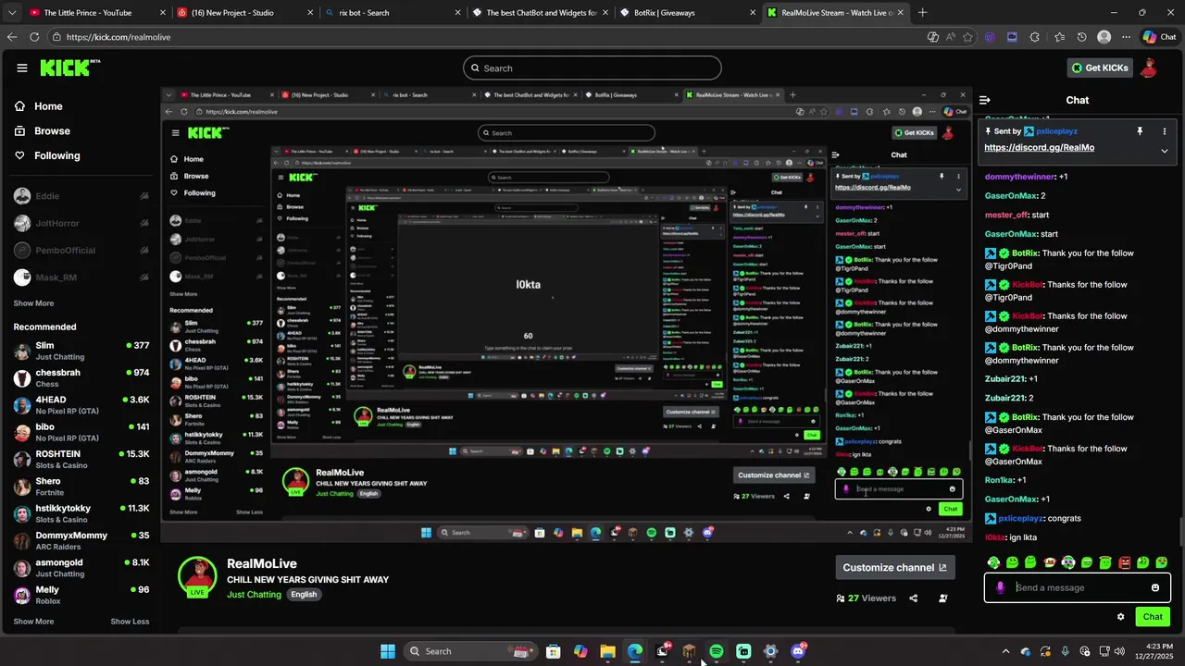Send message with green Chat button
Image resolution: width=1185 pixels, height=666 pixels.
(x=1153, y=617)
